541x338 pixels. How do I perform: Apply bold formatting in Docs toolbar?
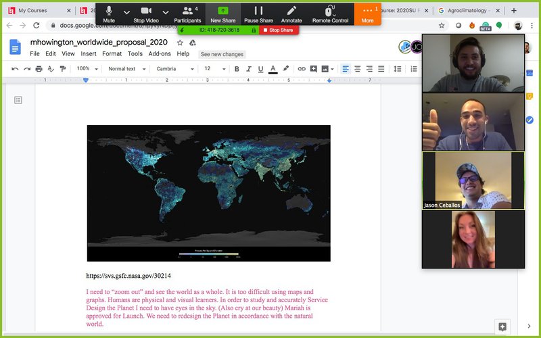(x=237, y=69)
